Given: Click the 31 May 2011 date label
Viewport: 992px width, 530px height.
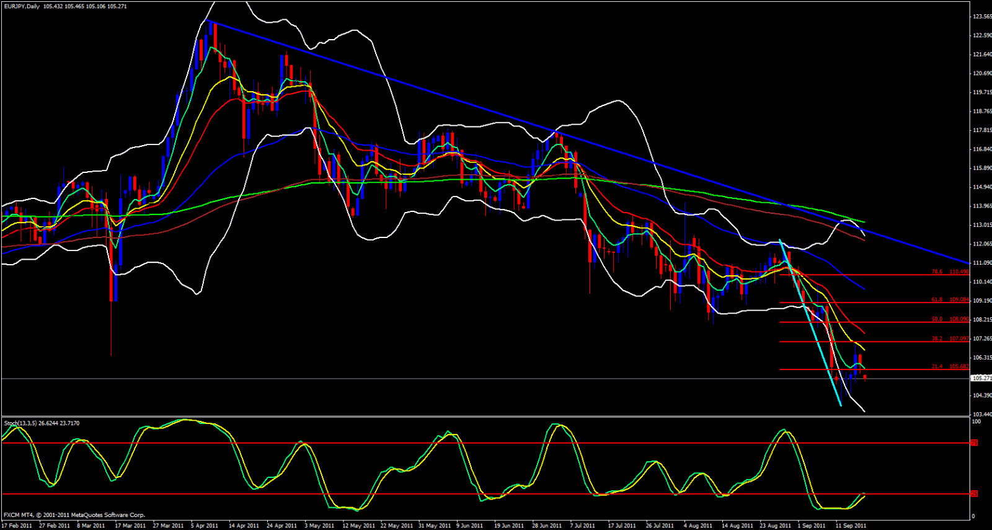Looking at the screenshot, I should click(x=435, y=526).
